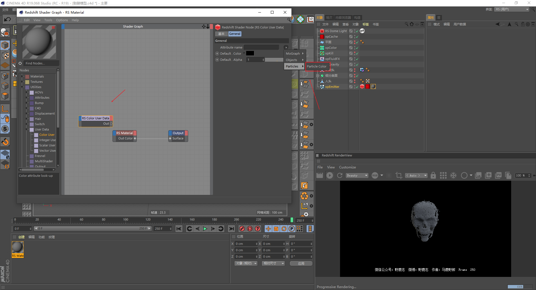This screenshot has width=536, height=290.
Task: Toggle rotation keyframe recording
Action: [x=284, y=229]
